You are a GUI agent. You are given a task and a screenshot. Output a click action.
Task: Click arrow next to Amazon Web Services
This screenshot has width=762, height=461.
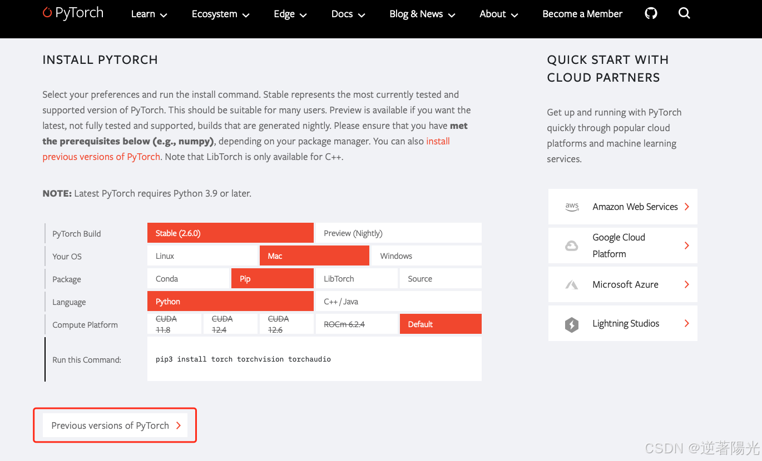coord(687,207)
